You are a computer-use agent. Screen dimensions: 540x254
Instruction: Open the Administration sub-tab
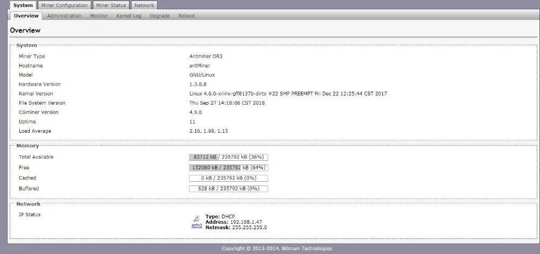point(64,16)
